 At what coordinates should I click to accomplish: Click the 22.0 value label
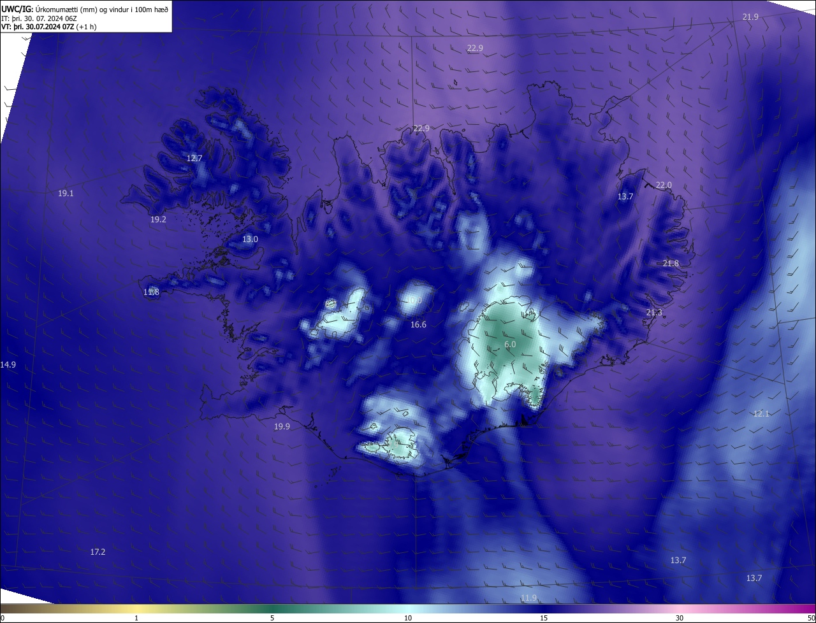point(664,185)
